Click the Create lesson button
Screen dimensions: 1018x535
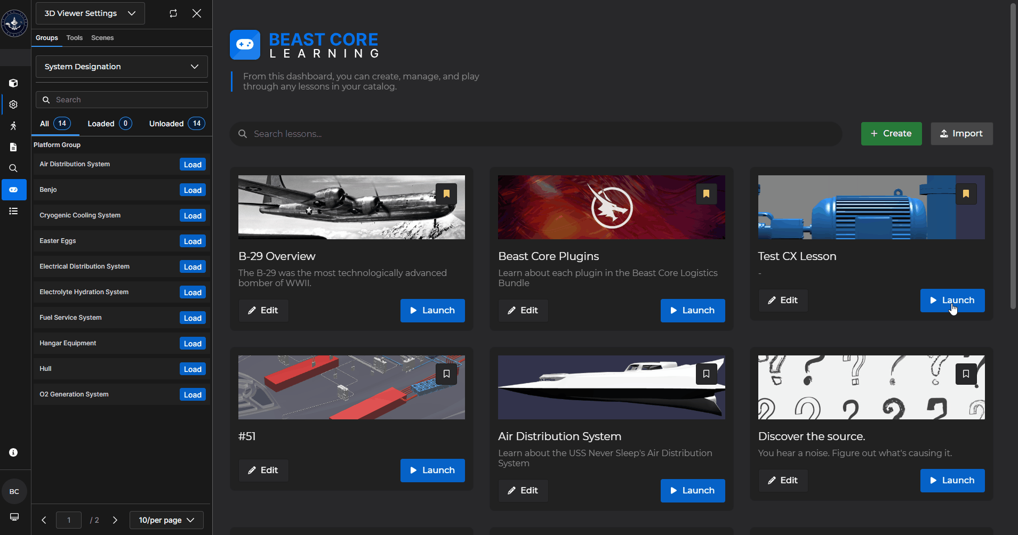coord(891,134)
